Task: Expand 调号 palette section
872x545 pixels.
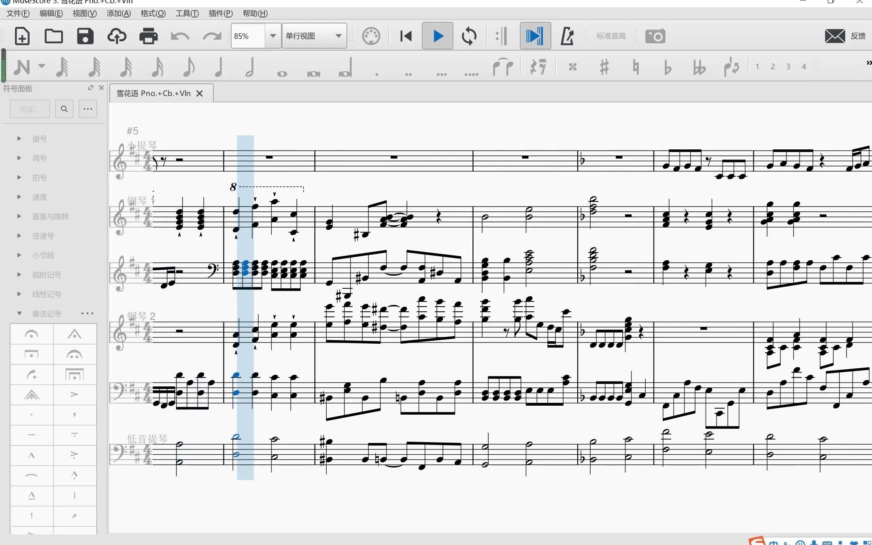Action: 19,158
